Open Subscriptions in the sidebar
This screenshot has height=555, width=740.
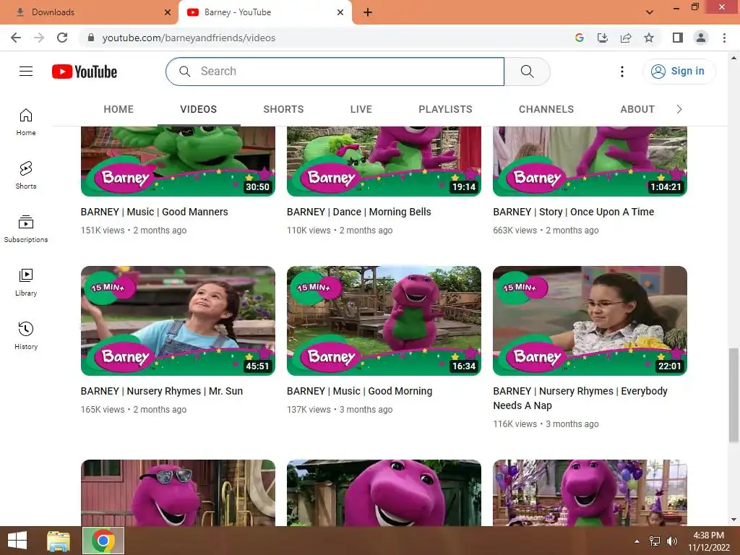click(x=26, y=229)
